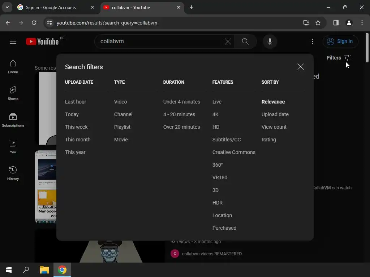
Task: Enable the 4K feature filter
Action: click(215, 114)
